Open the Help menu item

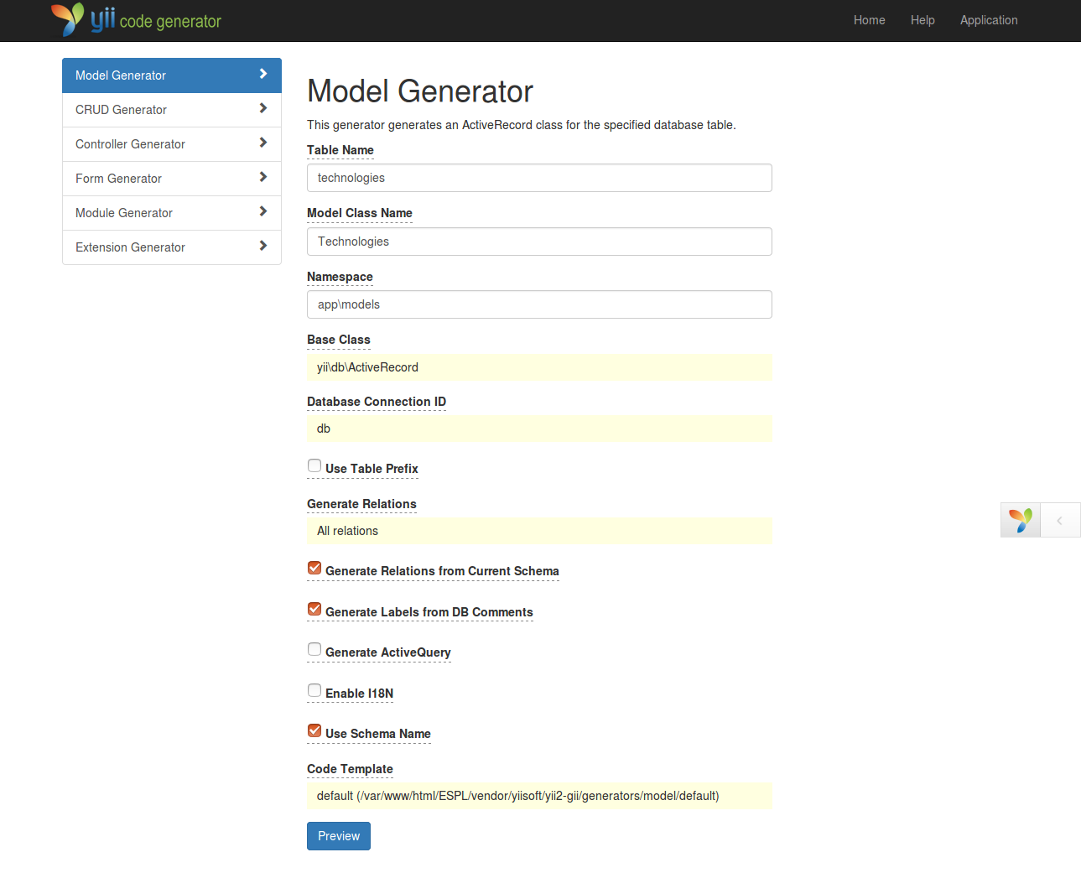point(922,19)
